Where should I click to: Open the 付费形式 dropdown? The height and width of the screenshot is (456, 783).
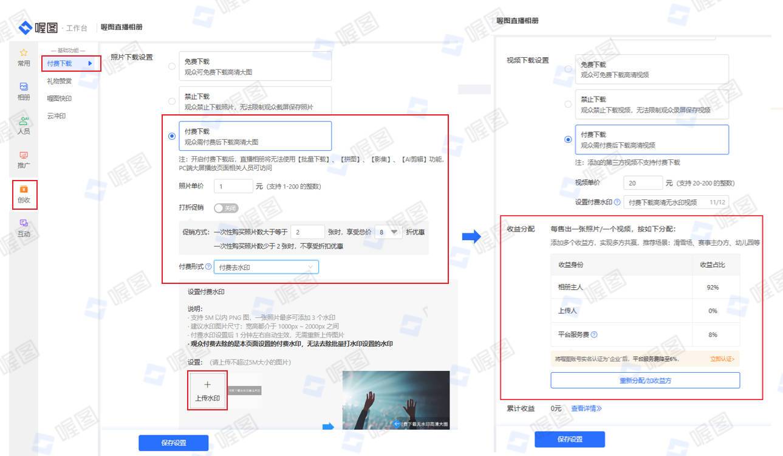coord(266,267)
